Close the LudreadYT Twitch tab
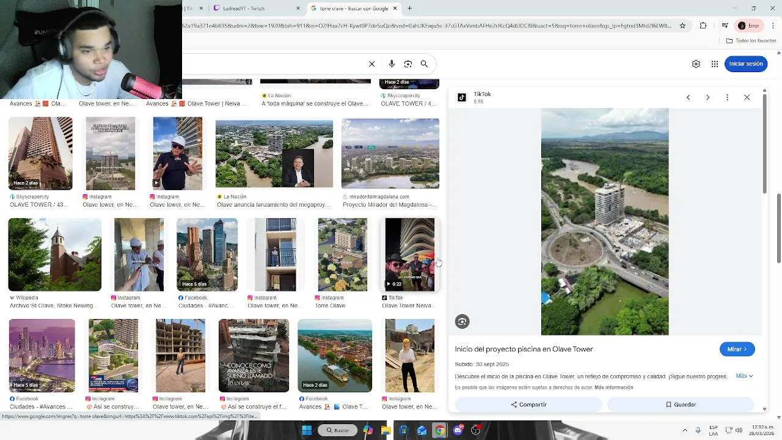 pos(298,9)
